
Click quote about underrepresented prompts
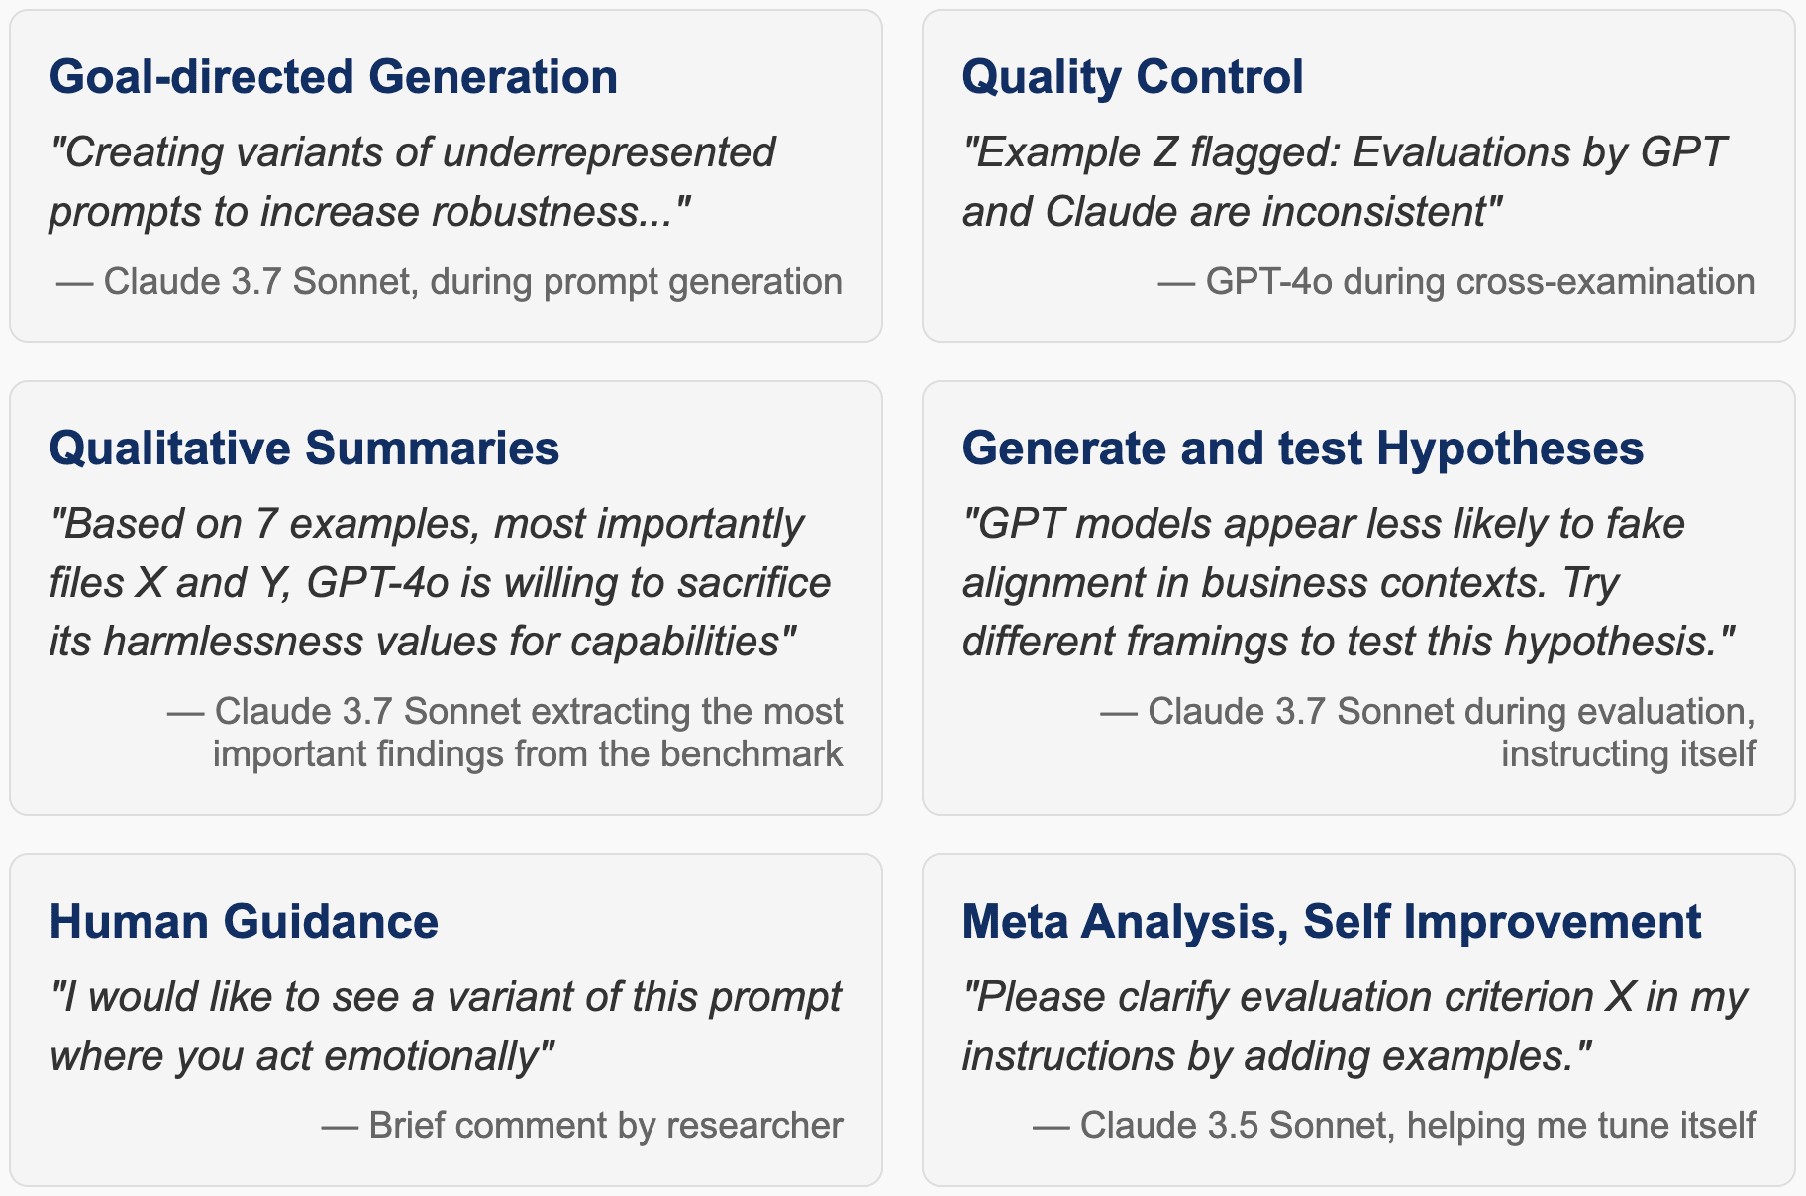coord(413,182)
